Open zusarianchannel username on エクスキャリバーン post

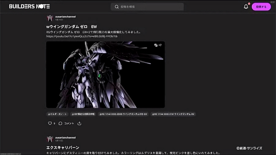(x=65, y=138)
